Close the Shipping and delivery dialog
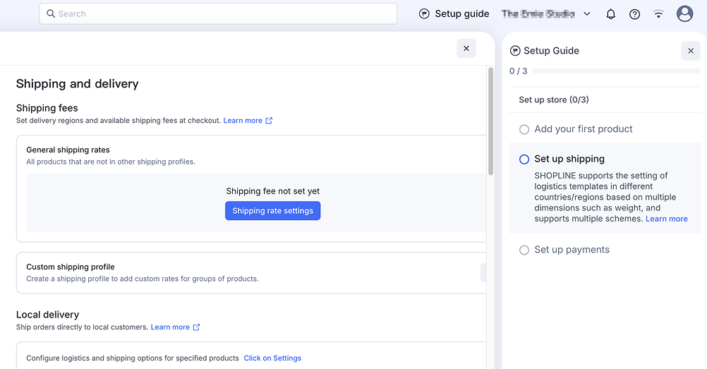Screen dimensions: 707x369 point(466,49)
